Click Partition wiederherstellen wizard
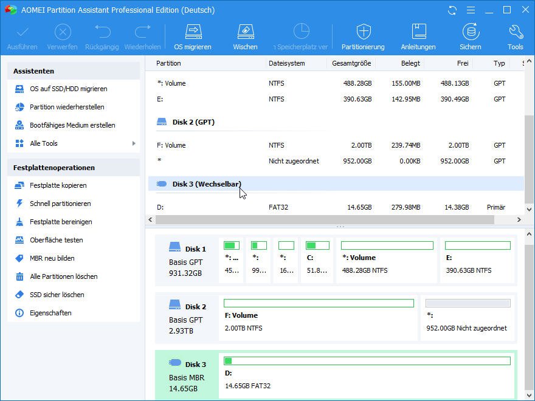 coord(67,107)
